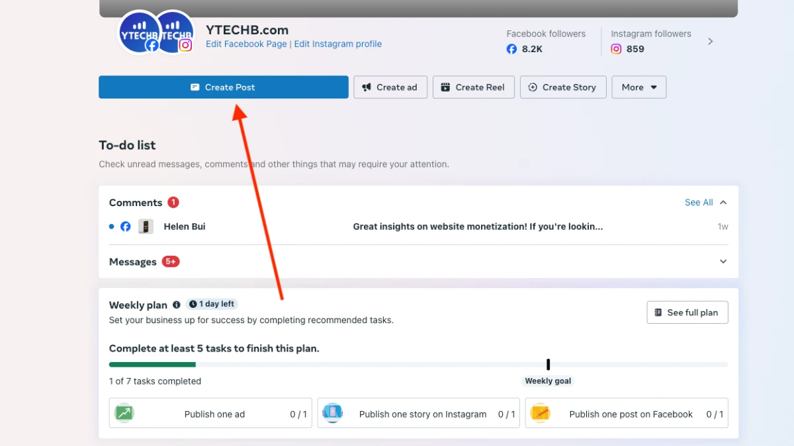Click the green weekly plan progress bar
Viewport: 794px width, 446px height.
pyautogui.click(x=152, y=365)
